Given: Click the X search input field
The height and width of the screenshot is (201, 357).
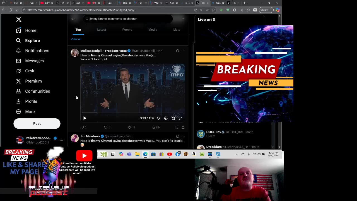Looking at the screenshot, I should pyautogui.click(x=128, y=19).
